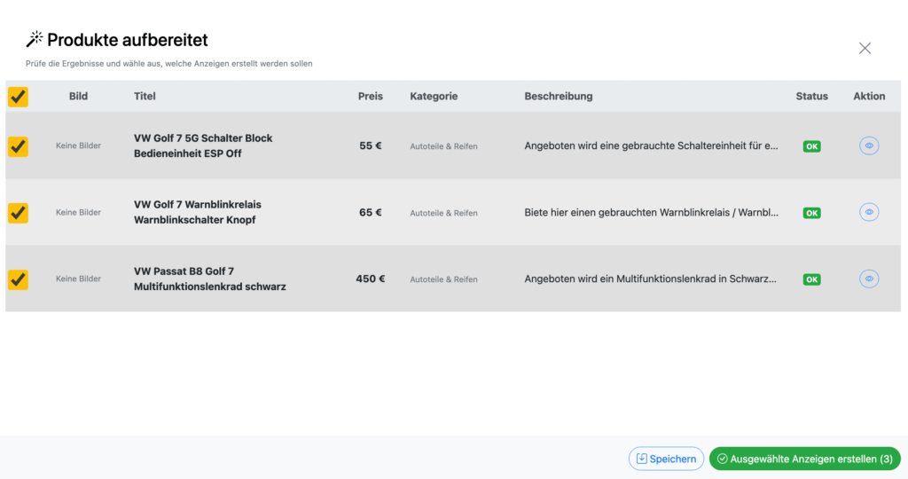Viewport: 908px width, 479px height.
Task: Click the description starting Biete hier einen gebrauchten
Action: tap(651, 213)
